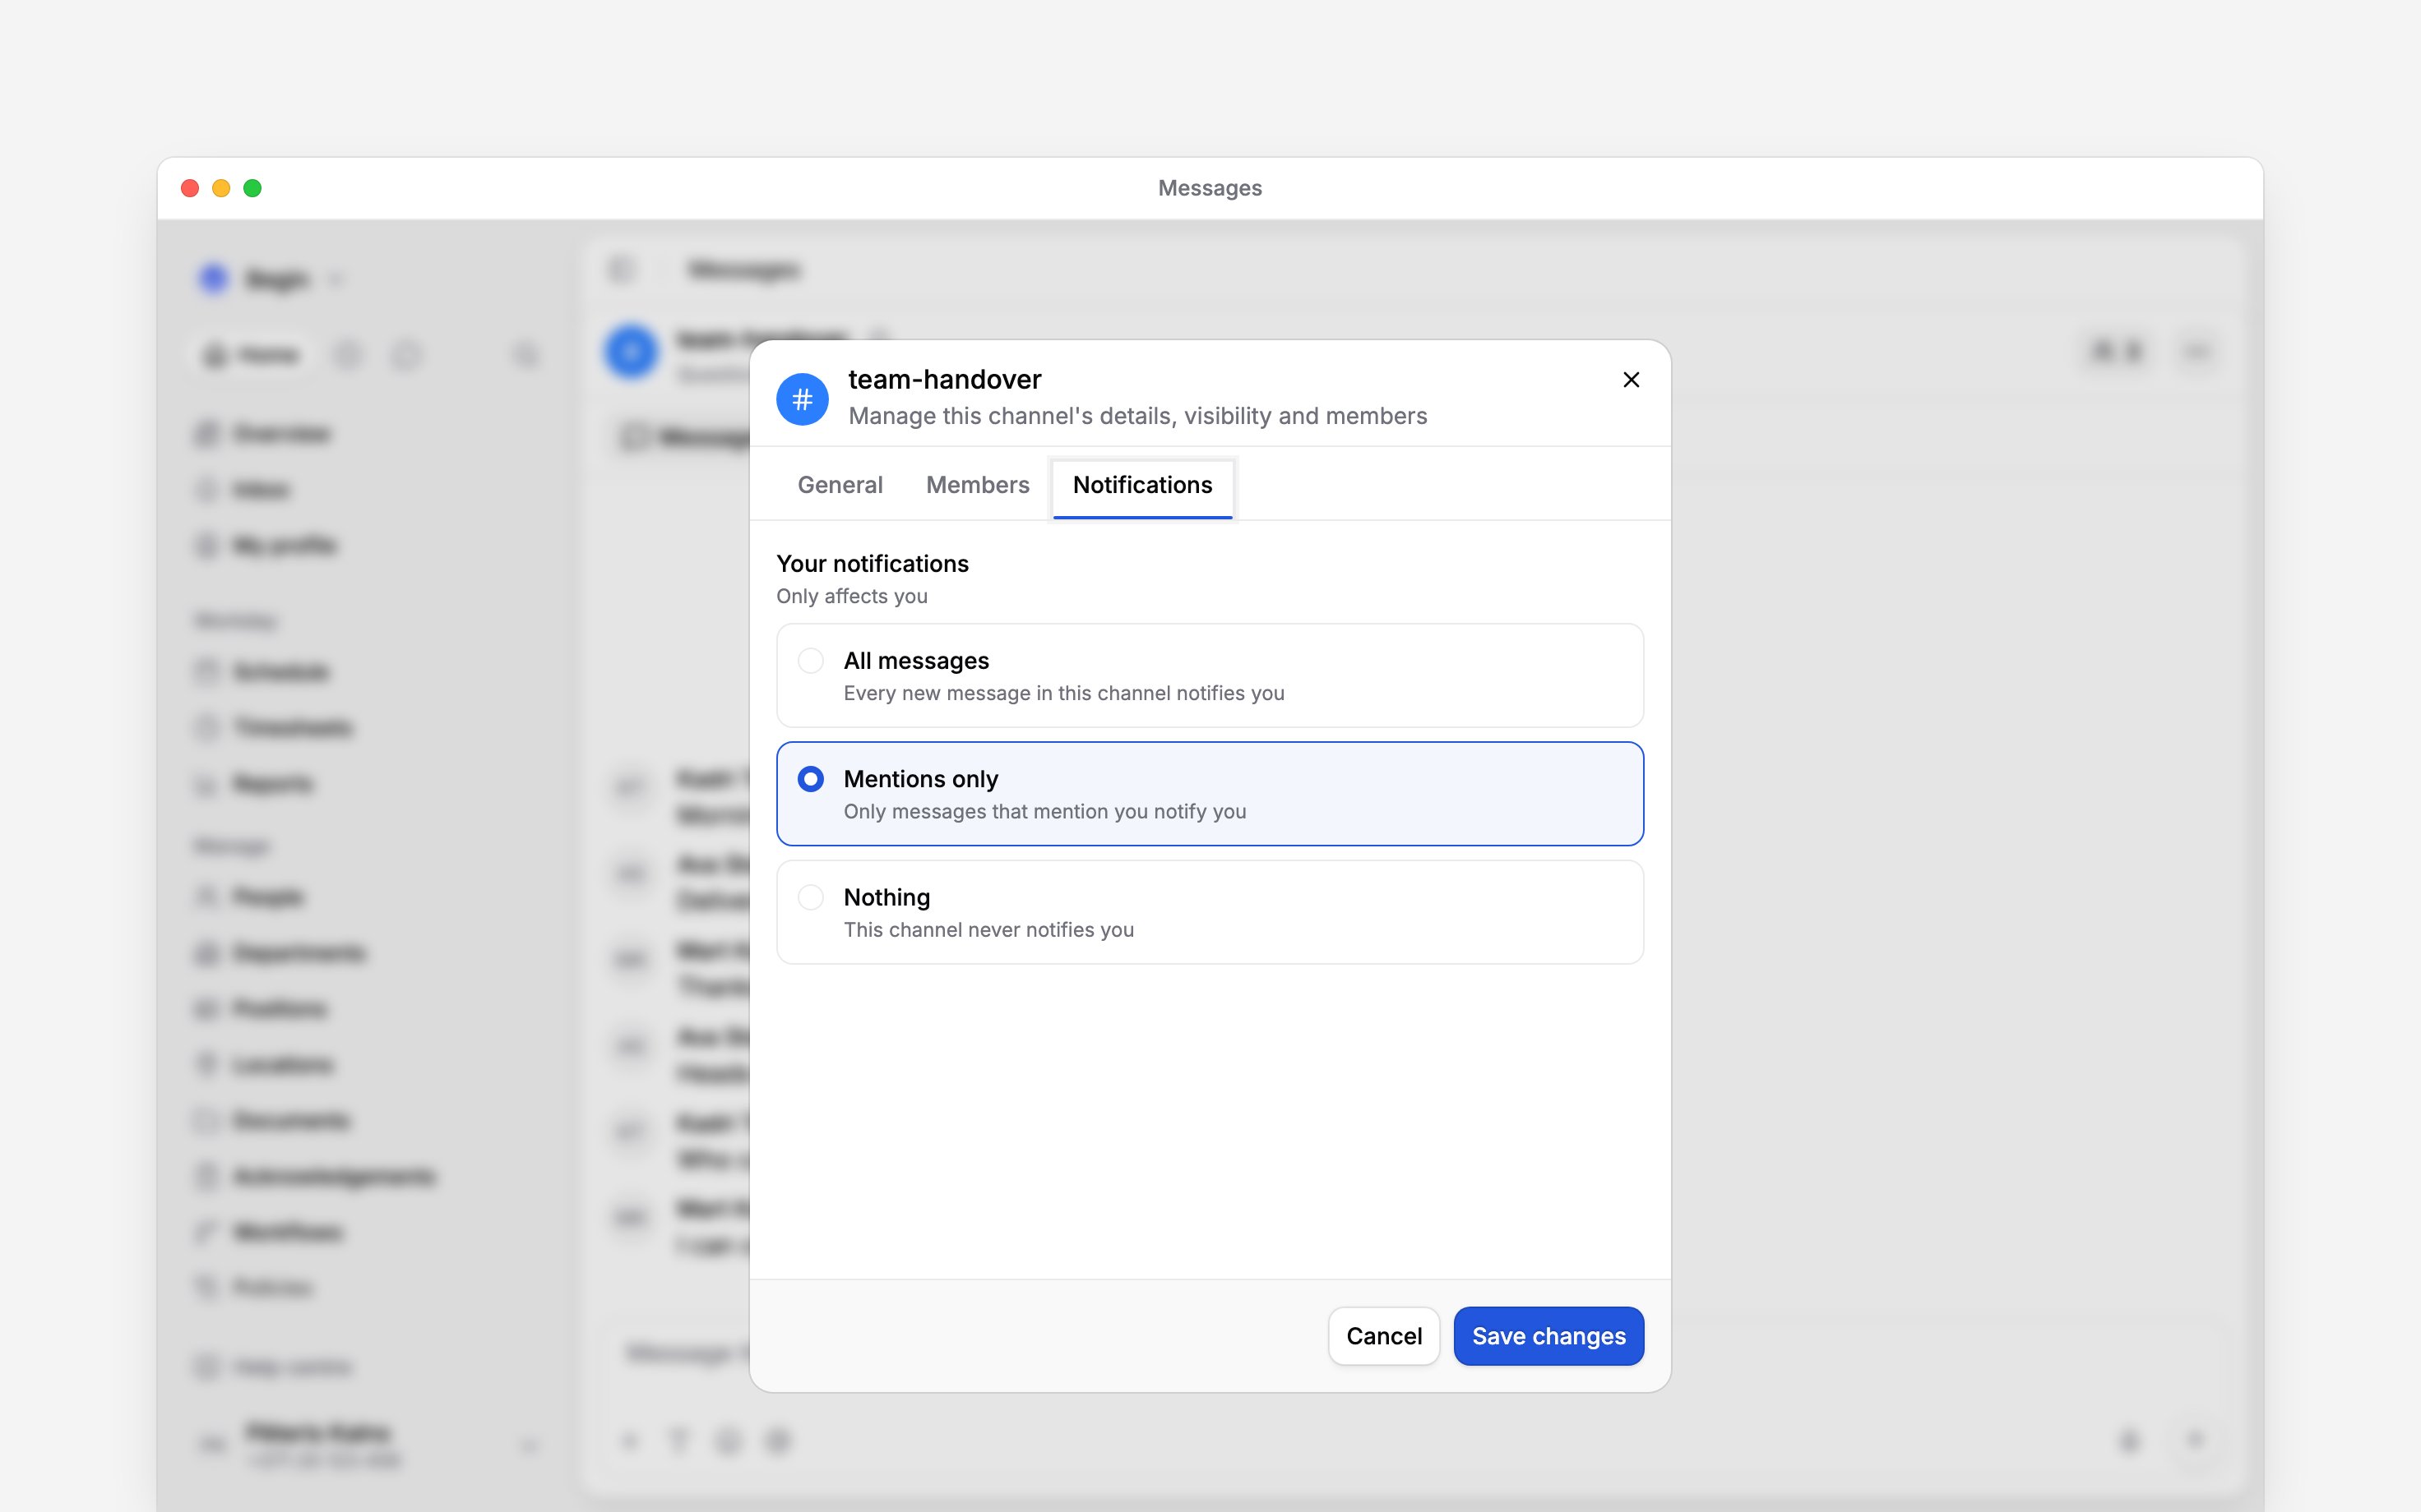This screenshot has height=1512, width=2421.
Task: Cancel the channel settings changes
Action: coord(1383,1336)
